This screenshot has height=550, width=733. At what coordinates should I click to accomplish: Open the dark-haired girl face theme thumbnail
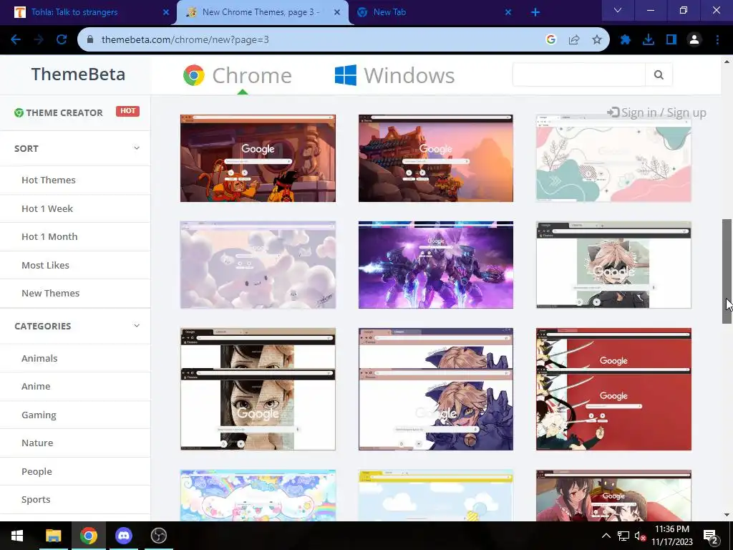coord(258,389)
